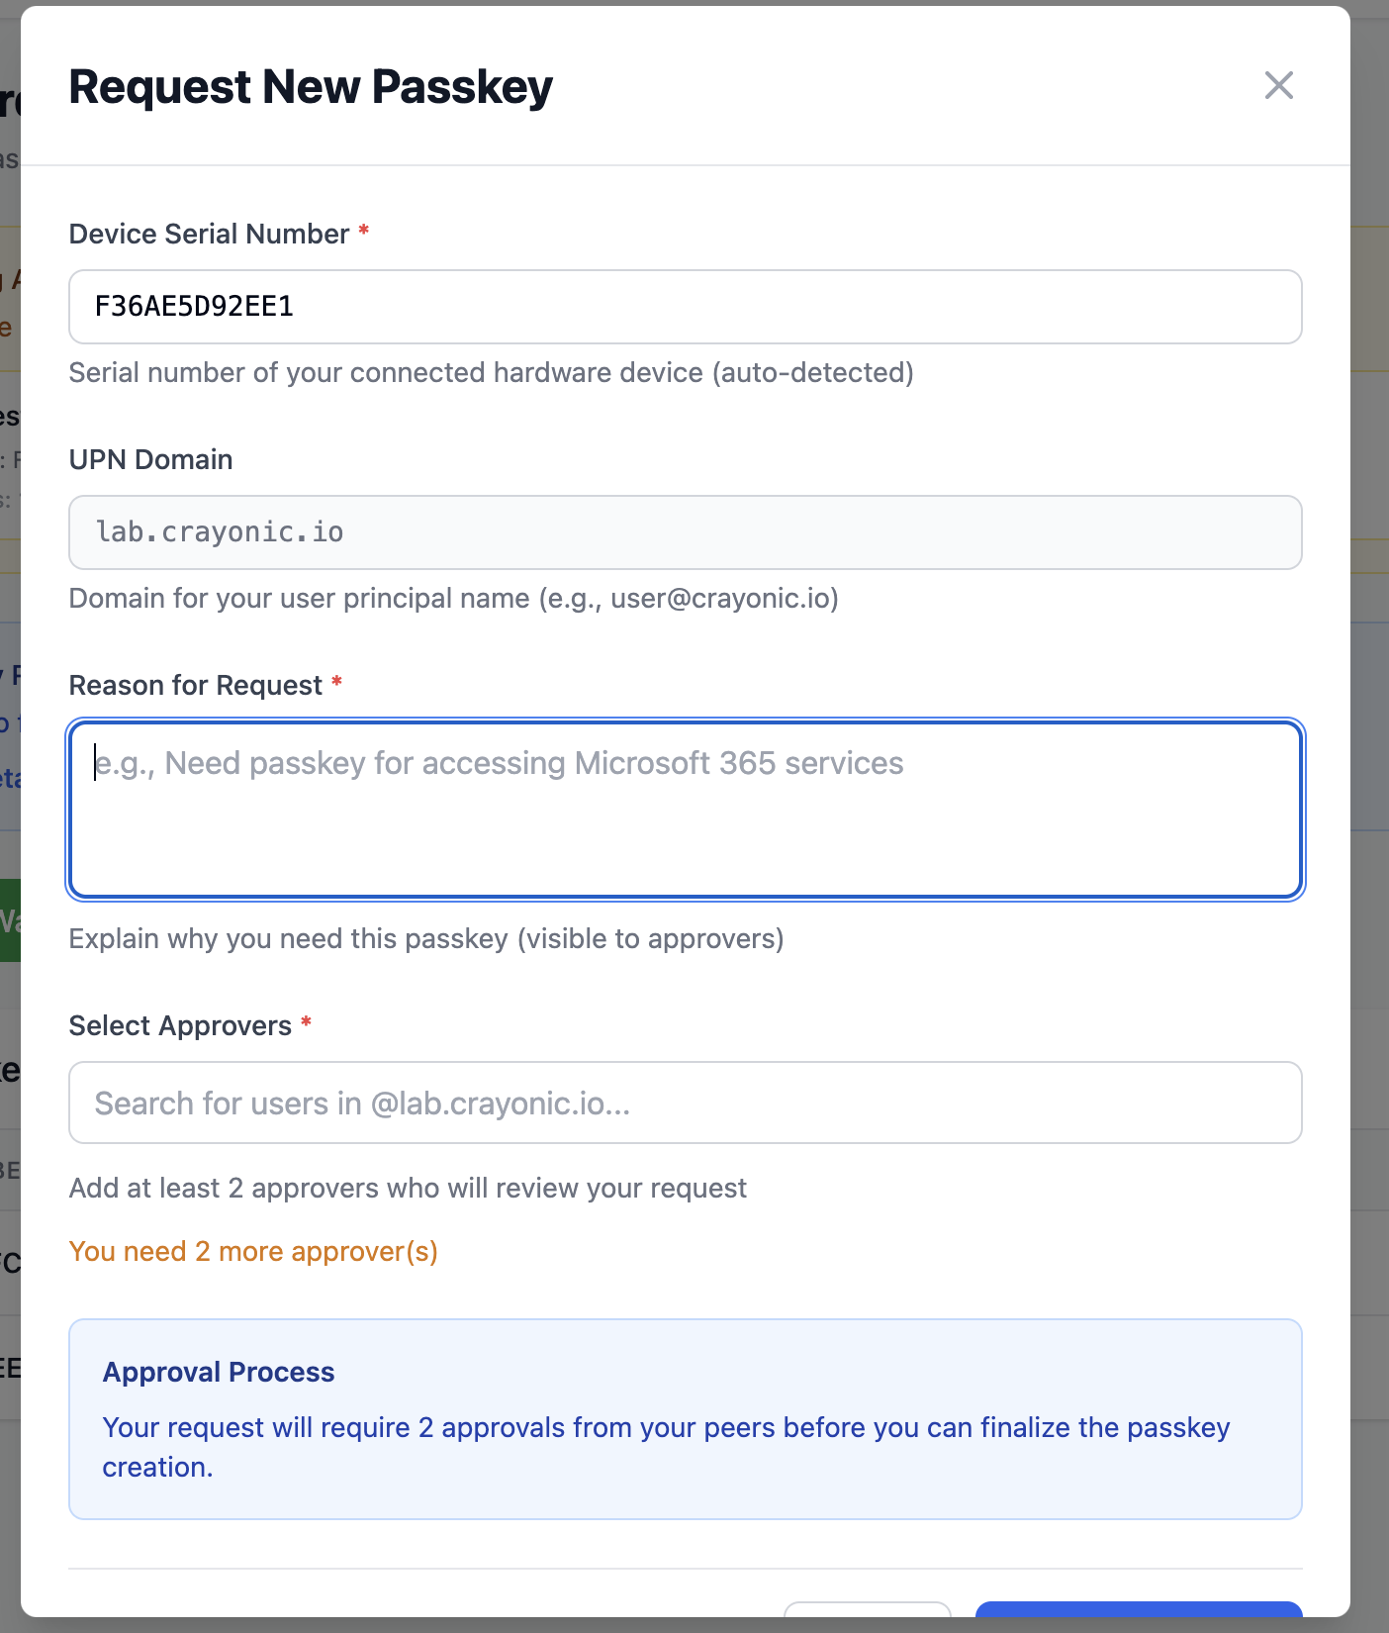
Task: Click the 2 approvals description in the info box
Action: [x=666, y=1427]
